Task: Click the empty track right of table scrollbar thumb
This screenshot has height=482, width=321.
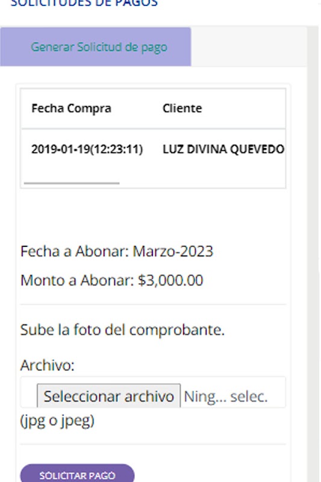Action: [202, 183]
